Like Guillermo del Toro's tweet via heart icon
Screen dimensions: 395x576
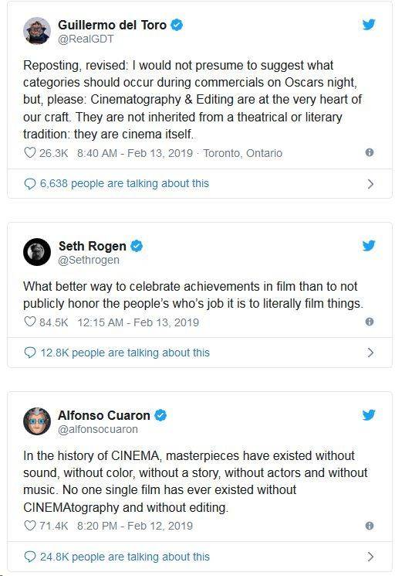(x=29, y=152)
